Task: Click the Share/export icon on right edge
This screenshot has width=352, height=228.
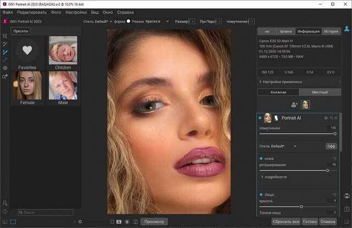Action: [x=347, y=209]
